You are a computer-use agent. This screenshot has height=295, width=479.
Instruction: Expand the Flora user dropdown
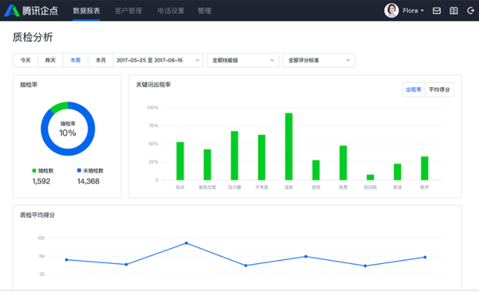click(x=413, y=11)
